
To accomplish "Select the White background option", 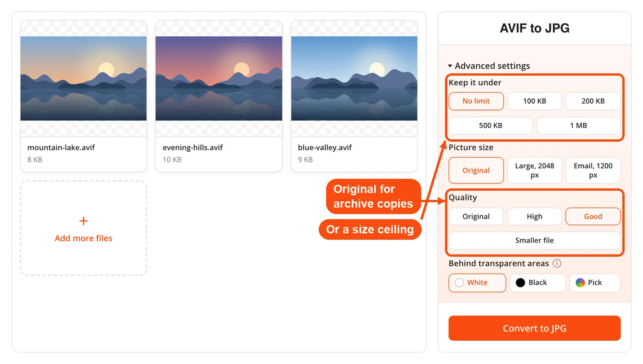I will point(477,283).
